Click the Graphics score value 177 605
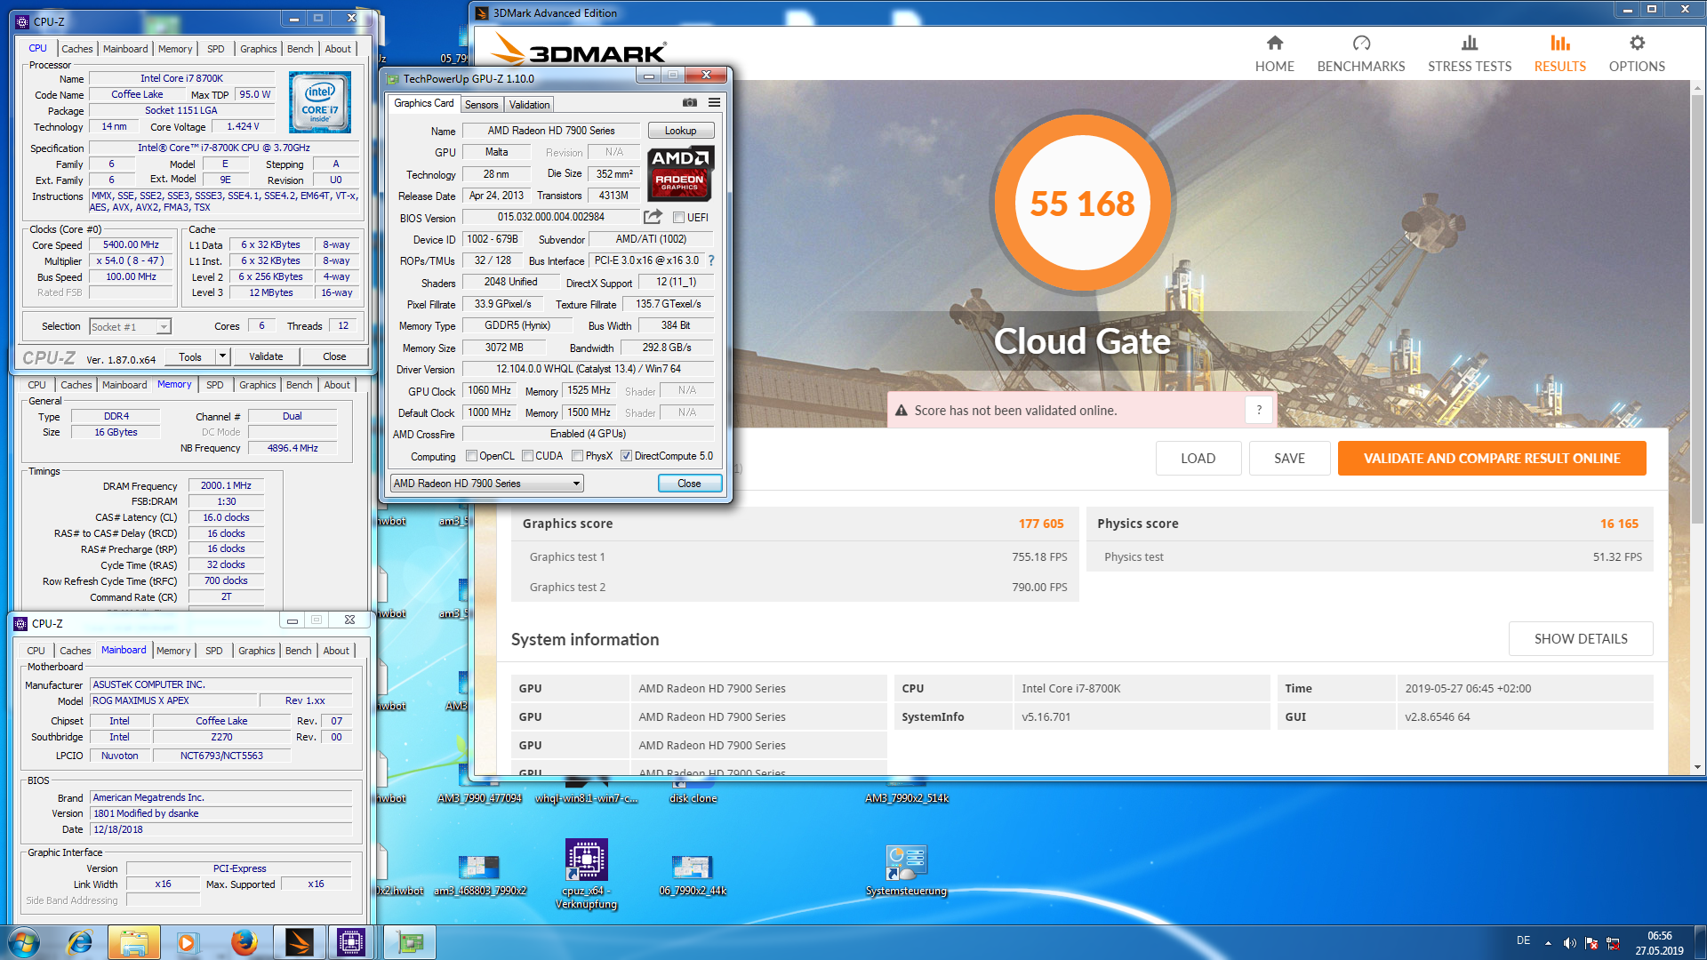 pos(1041,524)
